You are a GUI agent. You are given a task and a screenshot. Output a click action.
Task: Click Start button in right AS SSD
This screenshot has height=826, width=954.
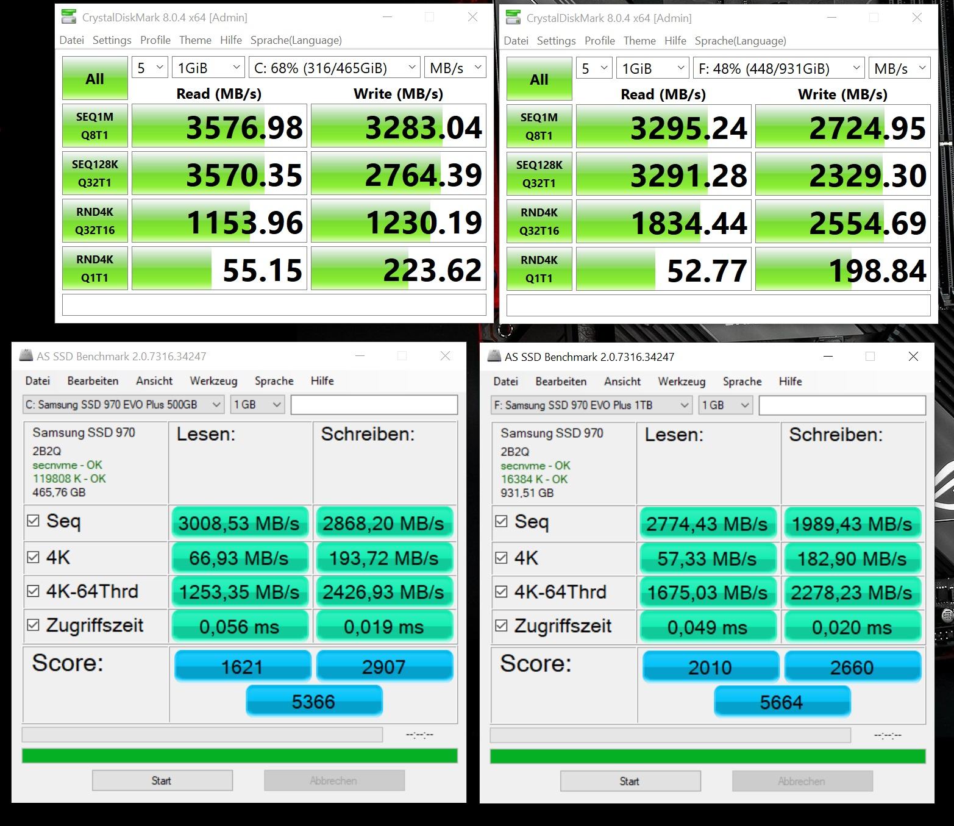(630, 781)
